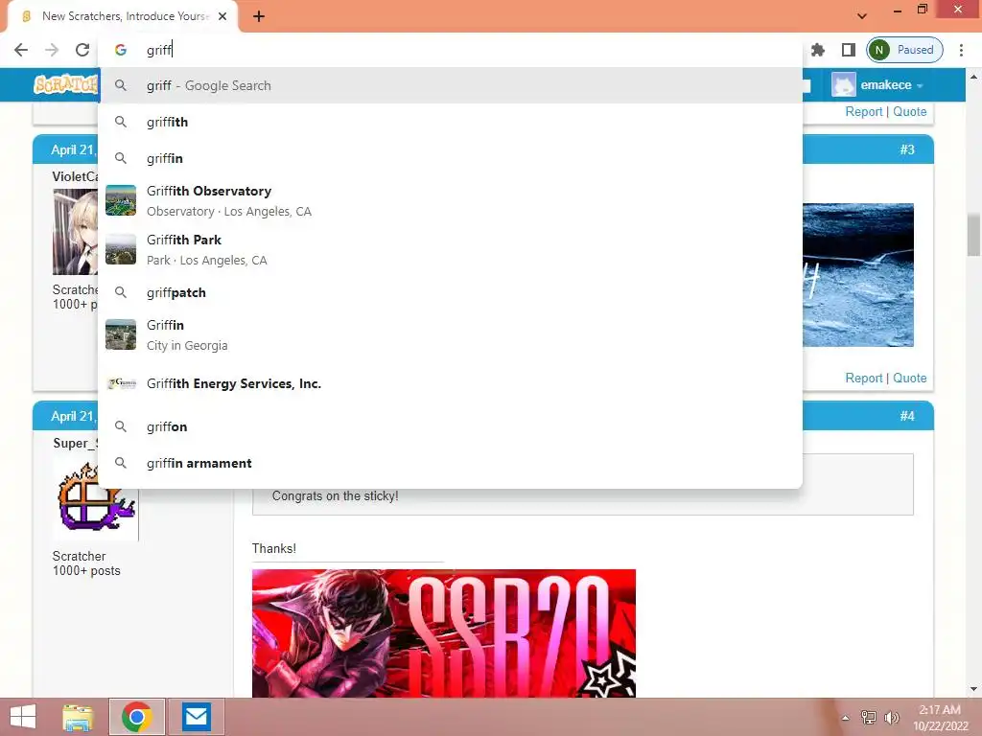Viewport: 982px width, 736px height.
Task: Click the "Thanks!" reply text
Action: (x=273, y=549)
